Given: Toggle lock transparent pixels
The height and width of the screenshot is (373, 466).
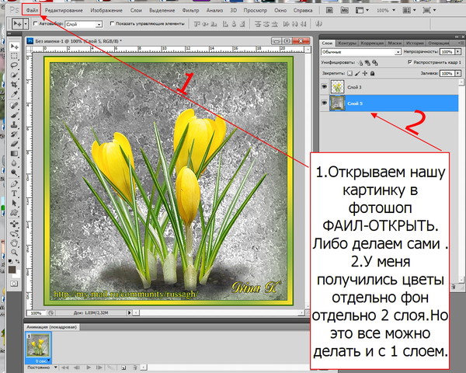Looking at the screenshot, I should (350, 73).
